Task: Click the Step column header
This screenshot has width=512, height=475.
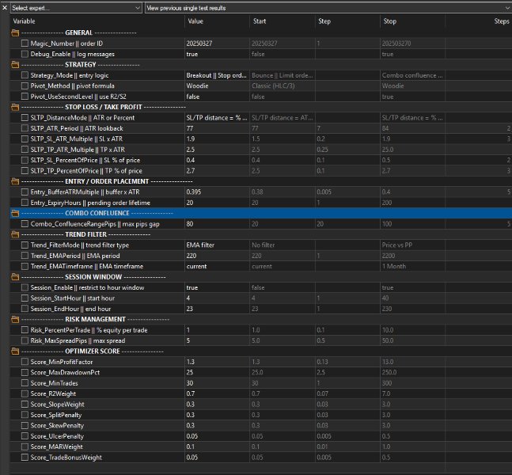Action: [347, 21]
